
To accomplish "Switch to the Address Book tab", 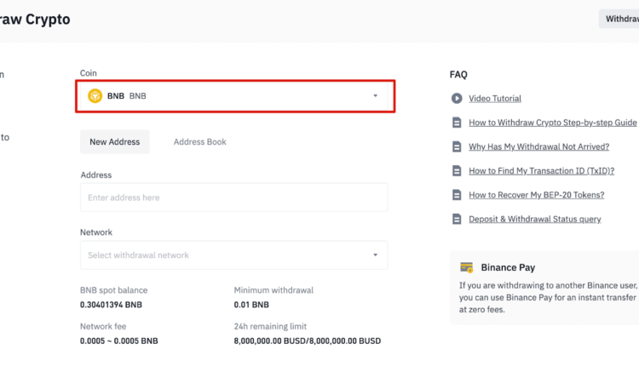I will click(200, 142).
